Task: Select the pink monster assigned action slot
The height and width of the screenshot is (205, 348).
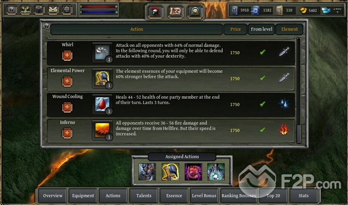Action: 193,172
